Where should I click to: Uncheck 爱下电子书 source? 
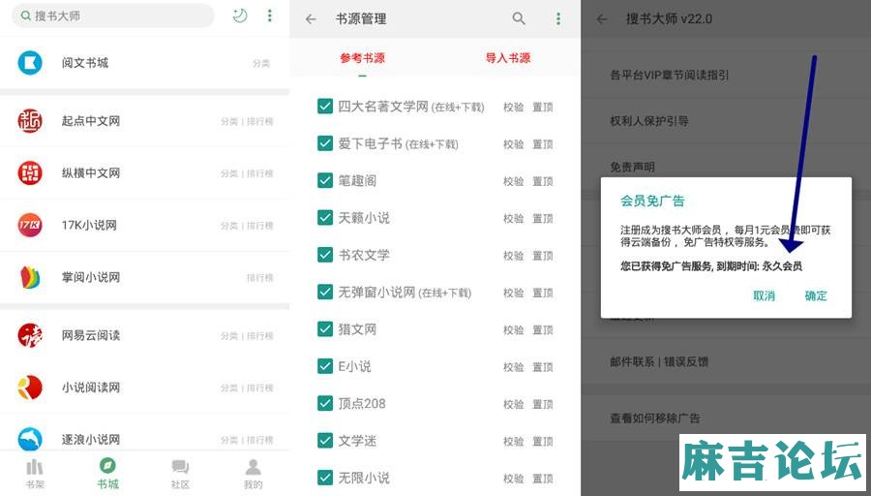tap(325, 143)
